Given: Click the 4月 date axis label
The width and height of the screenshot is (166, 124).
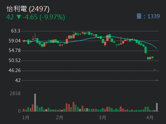Looking at the screenshot, I should tap(150, 118).
